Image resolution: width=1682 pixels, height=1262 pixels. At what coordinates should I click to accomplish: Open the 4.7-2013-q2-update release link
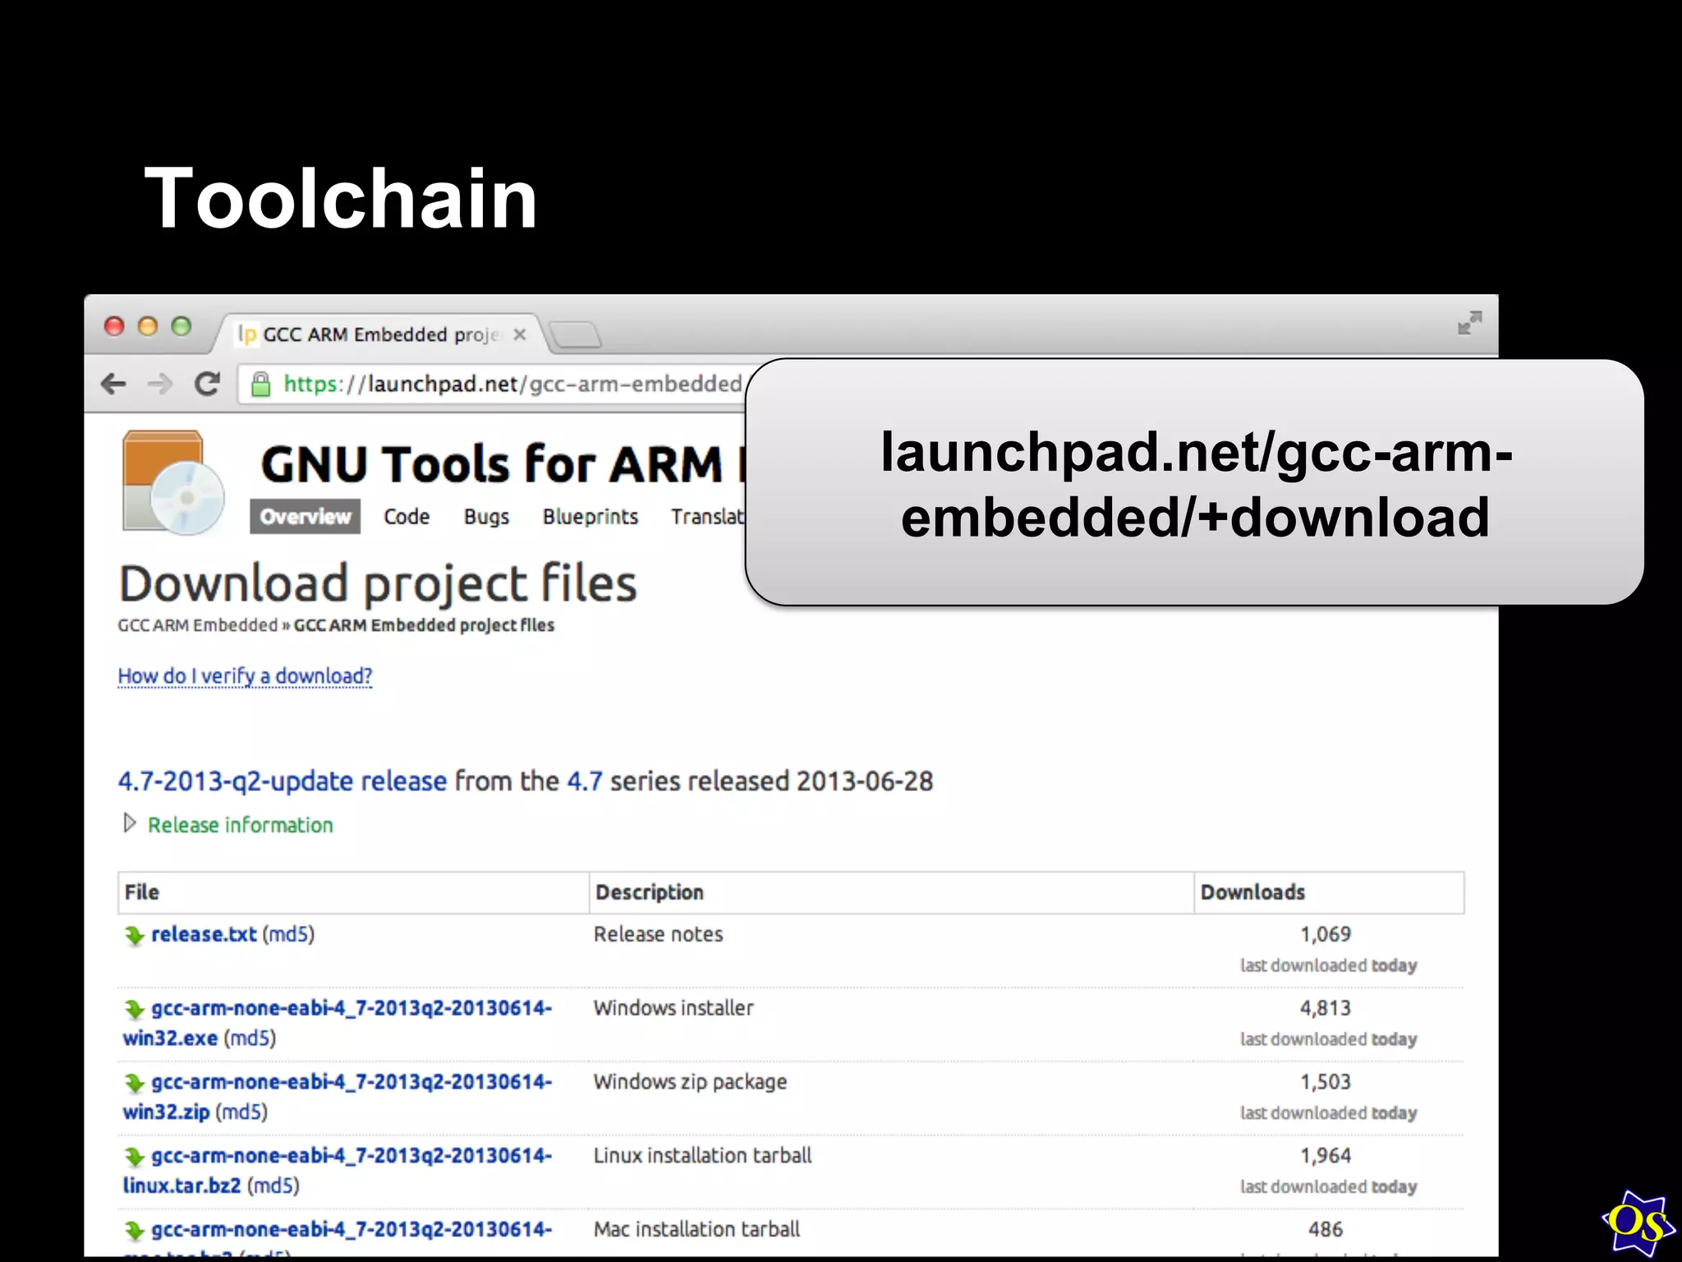pos(283,781)
